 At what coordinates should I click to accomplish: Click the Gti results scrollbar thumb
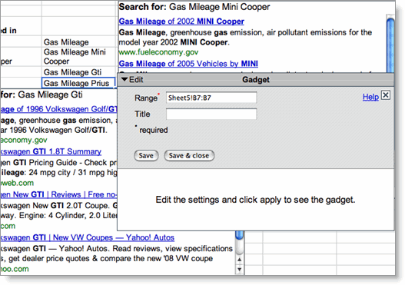240,235
